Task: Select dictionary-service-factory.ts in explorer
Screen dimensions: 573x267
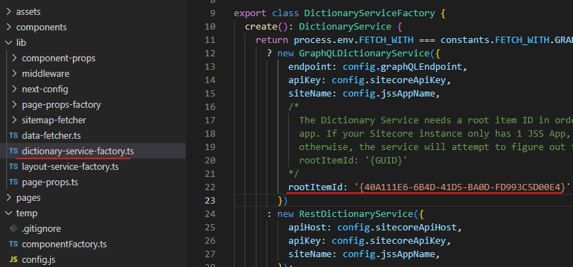Action: (x=78, y=151)
